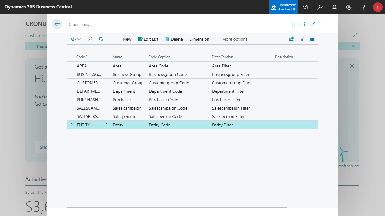Dismiss the background notification X
385x216 pixels.
(x=31, y=46)
